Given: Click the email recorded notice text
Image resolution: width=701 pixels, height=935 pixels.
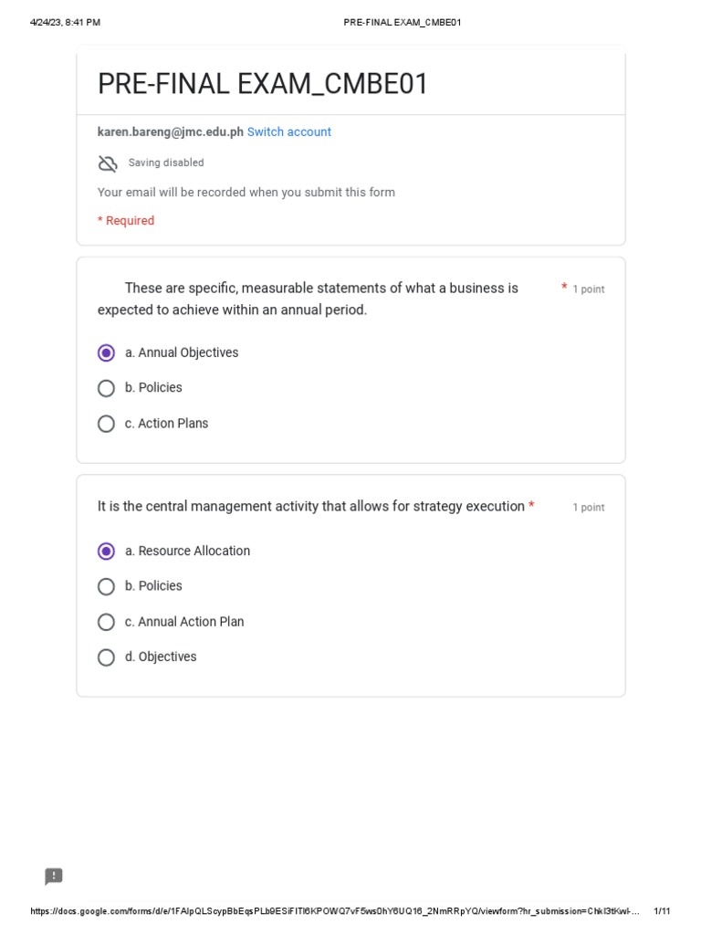Looking at the screenshot, I should (x=246, y=193).
